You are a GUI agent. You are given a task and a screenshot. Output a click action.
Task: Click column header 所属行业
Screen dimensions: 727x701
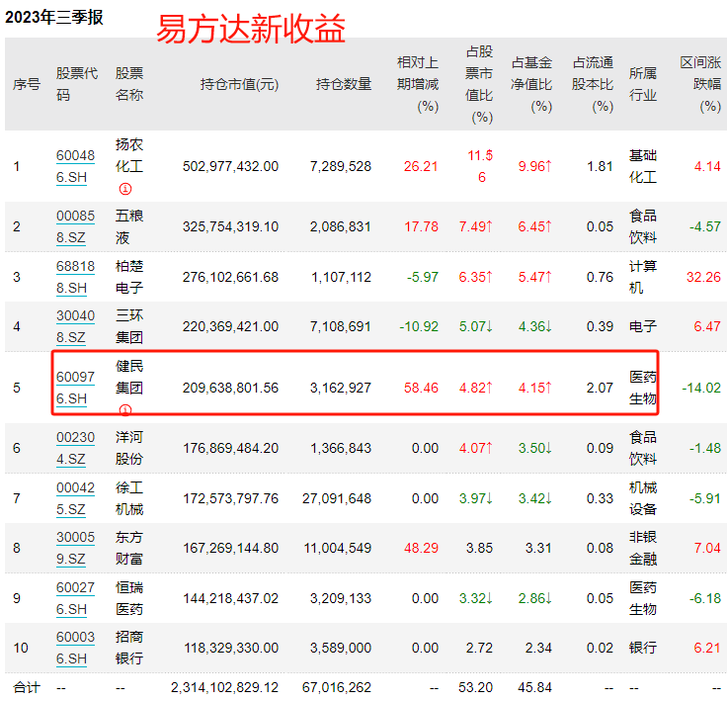(x=643, y=84)
